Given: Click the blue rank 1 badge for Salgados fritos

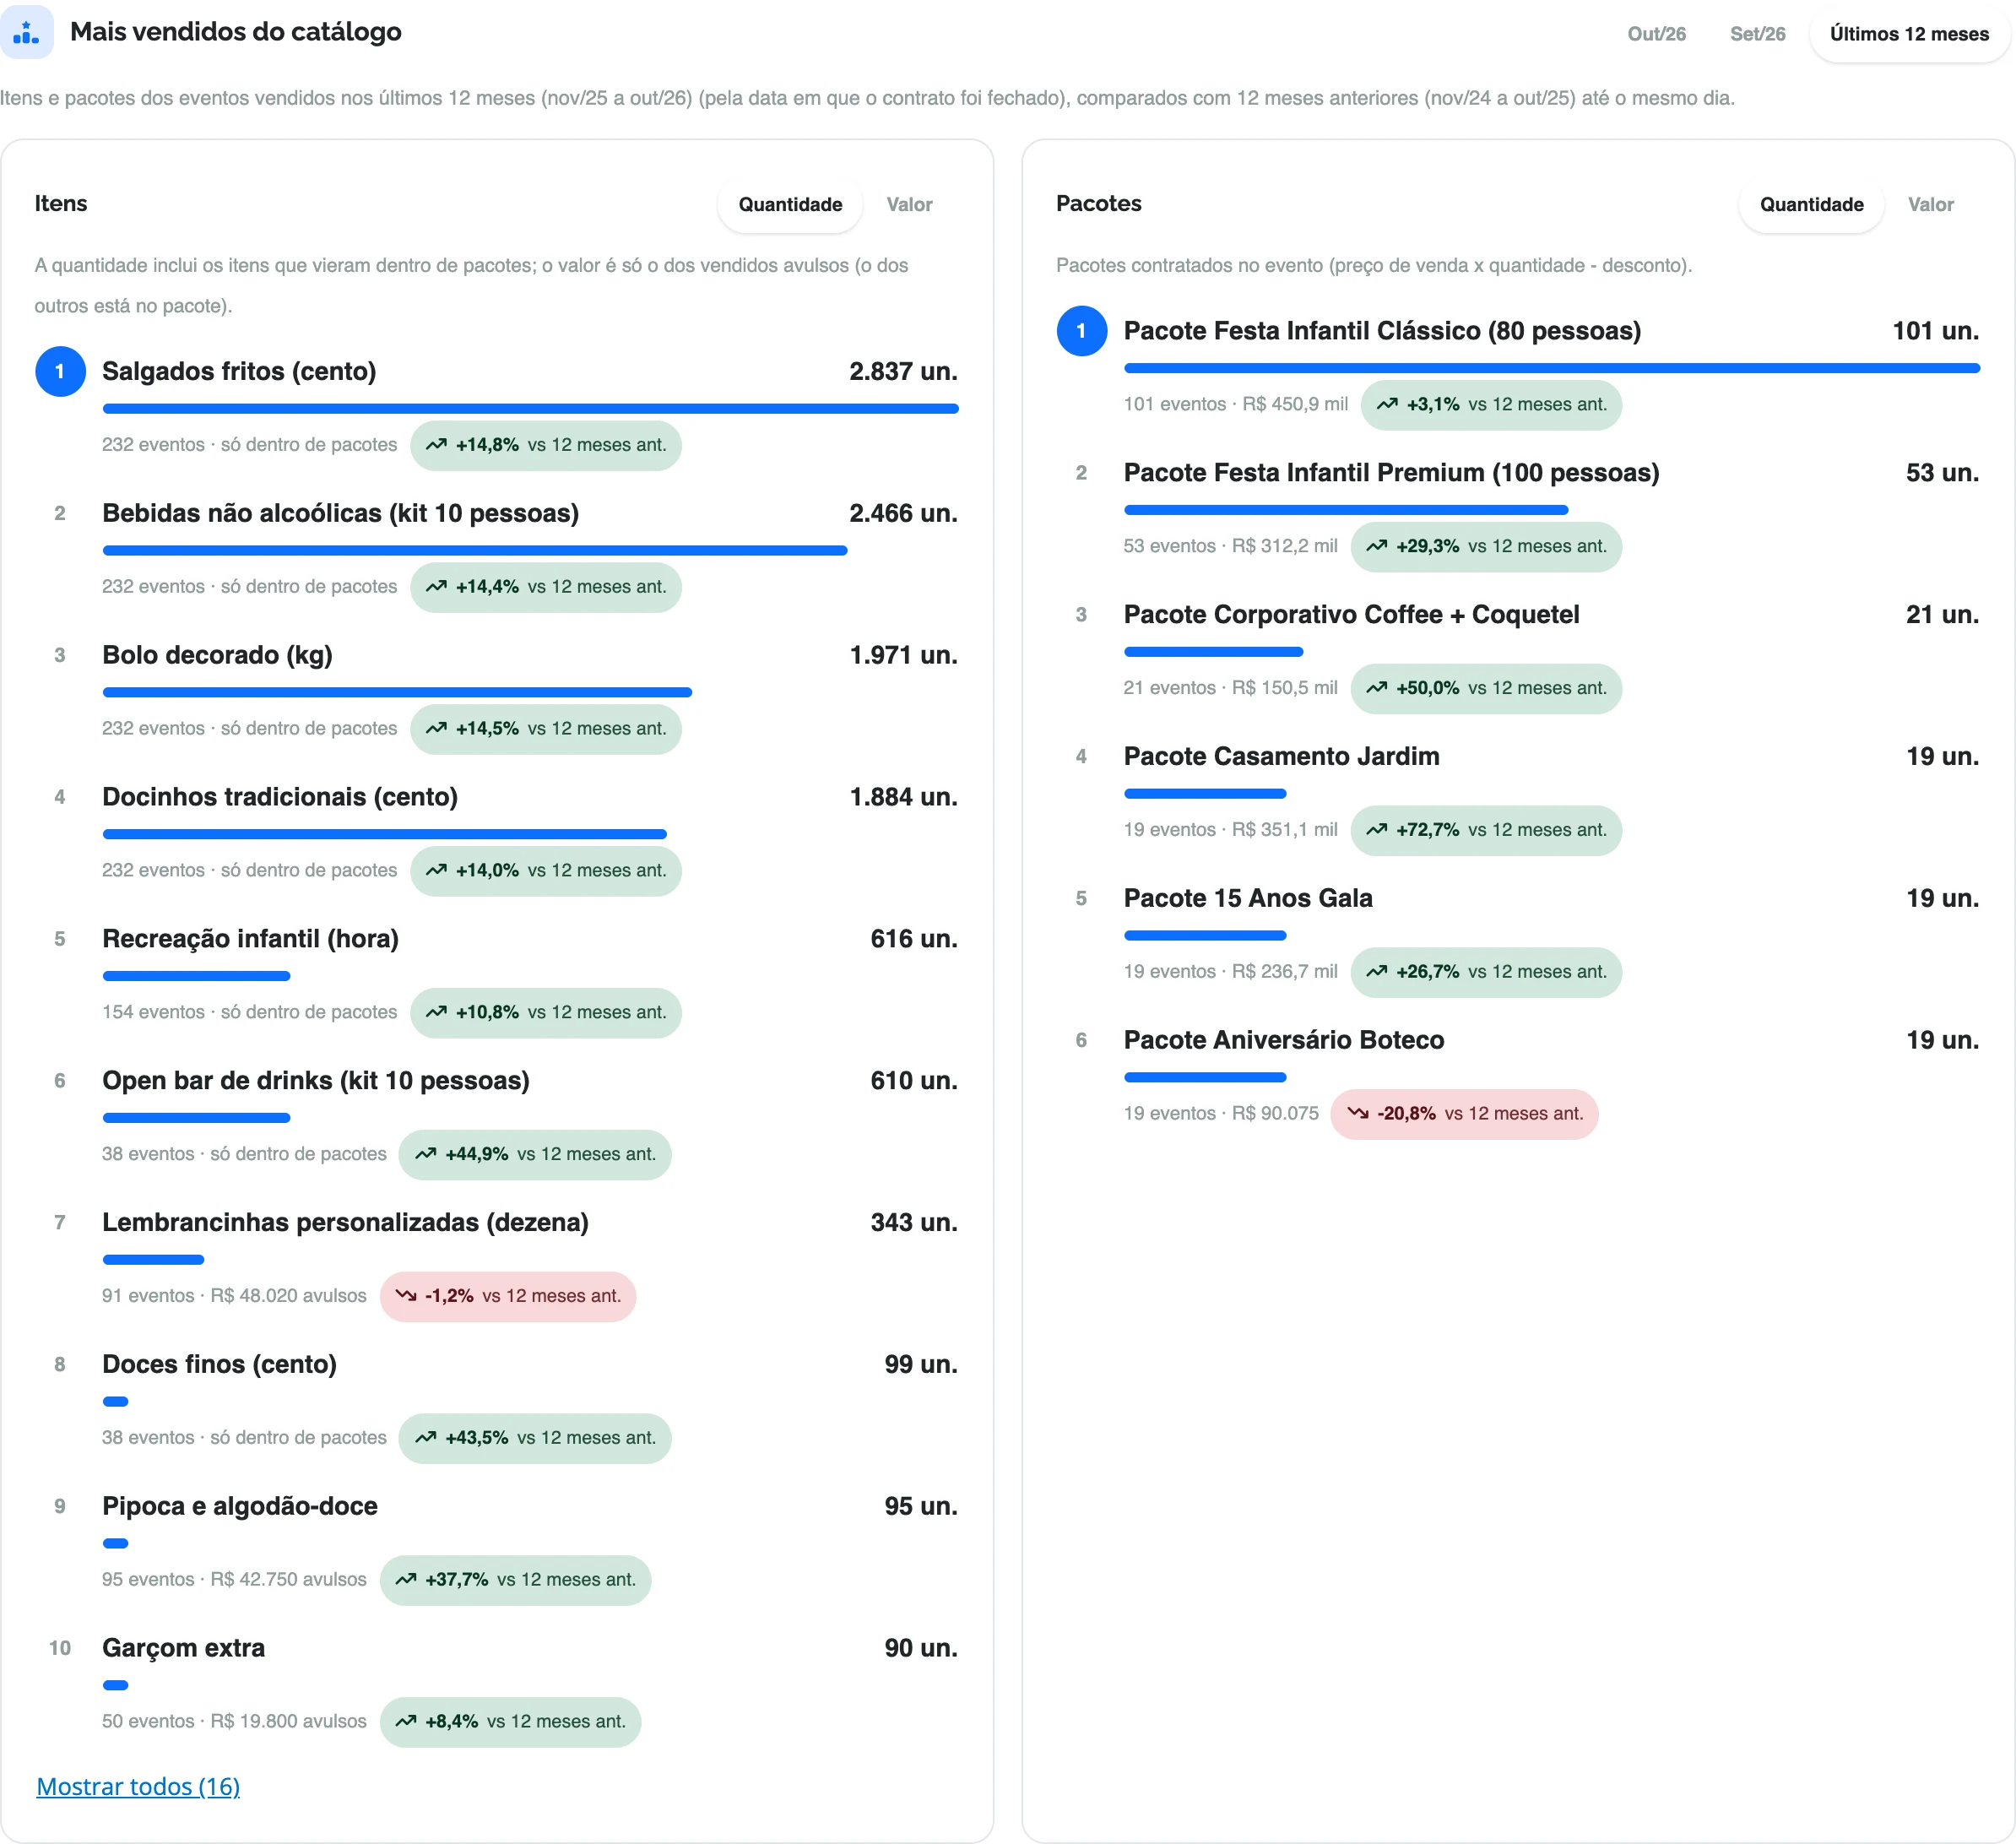Looking at the screenshot, I should tap(60, 372).
